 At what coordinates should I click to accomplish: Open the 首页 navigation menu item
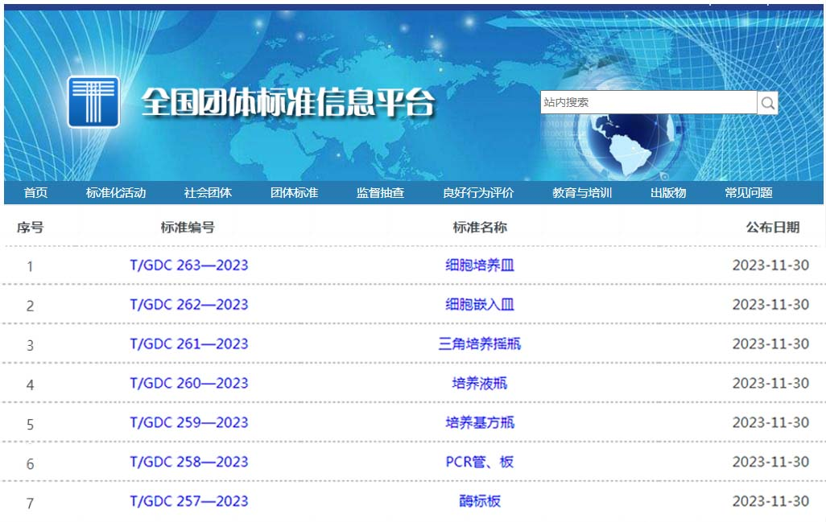tap(35, 192)
